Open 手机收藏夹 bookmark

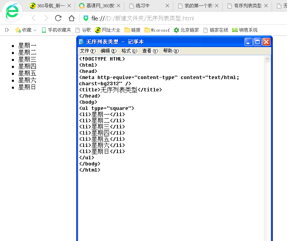point(56,30)
